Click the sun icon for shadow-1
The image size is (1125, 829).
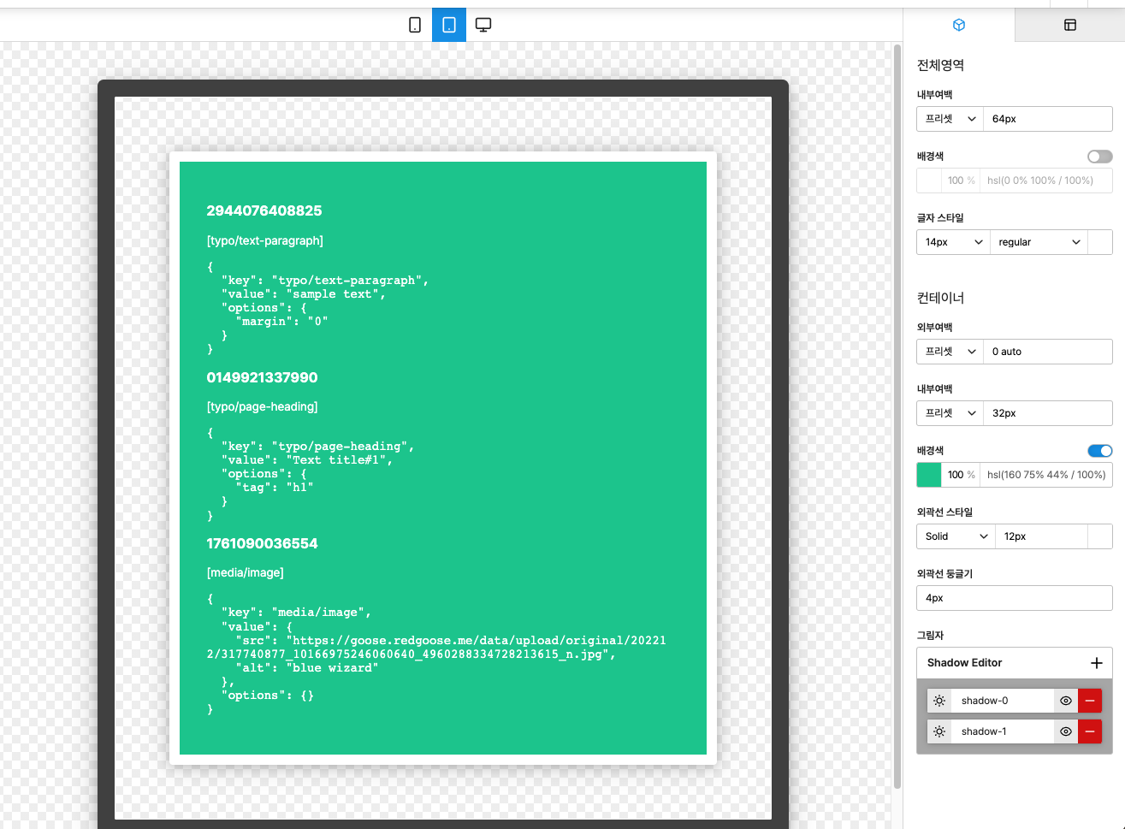[939, 731]
